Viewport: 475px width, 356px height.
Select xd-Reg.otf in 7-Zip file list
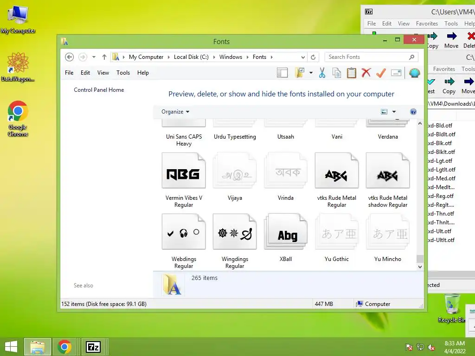pyautogui.click(x=441, y=196)
